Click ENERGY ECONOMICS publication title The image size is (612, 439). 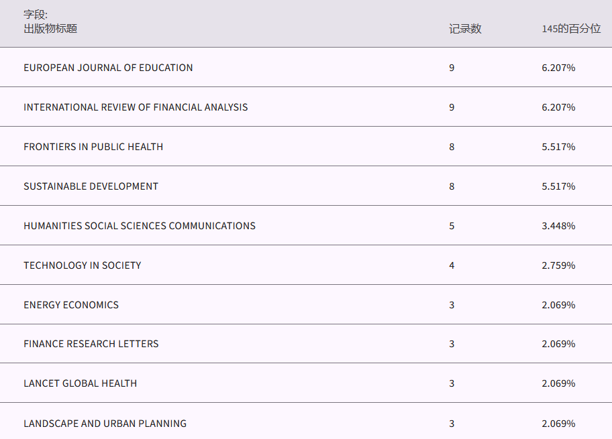tap(71, 305)
